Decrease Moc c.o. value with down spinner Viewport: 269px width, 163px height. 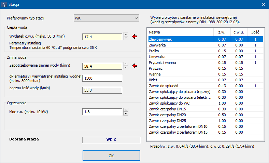(x=126, y=113)
